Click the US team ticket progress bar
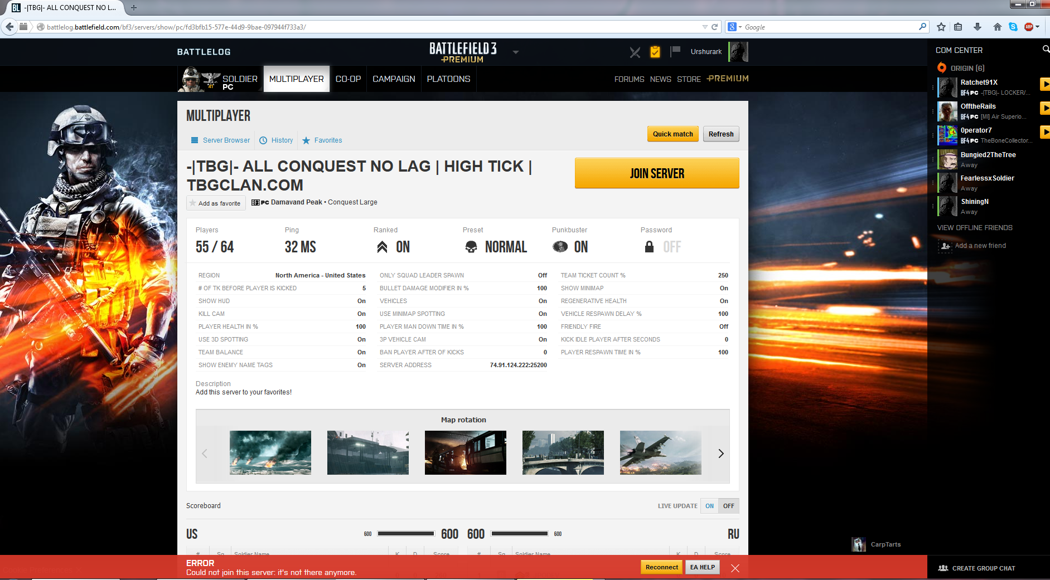This screenshot has height=580, width=1050. pos(406,534)
